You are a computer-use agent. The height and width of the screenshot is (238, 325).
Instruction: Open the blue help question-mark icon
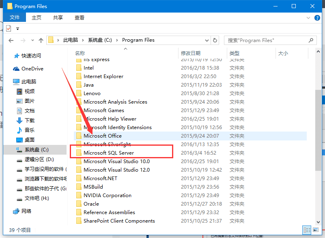coord(317,18)
